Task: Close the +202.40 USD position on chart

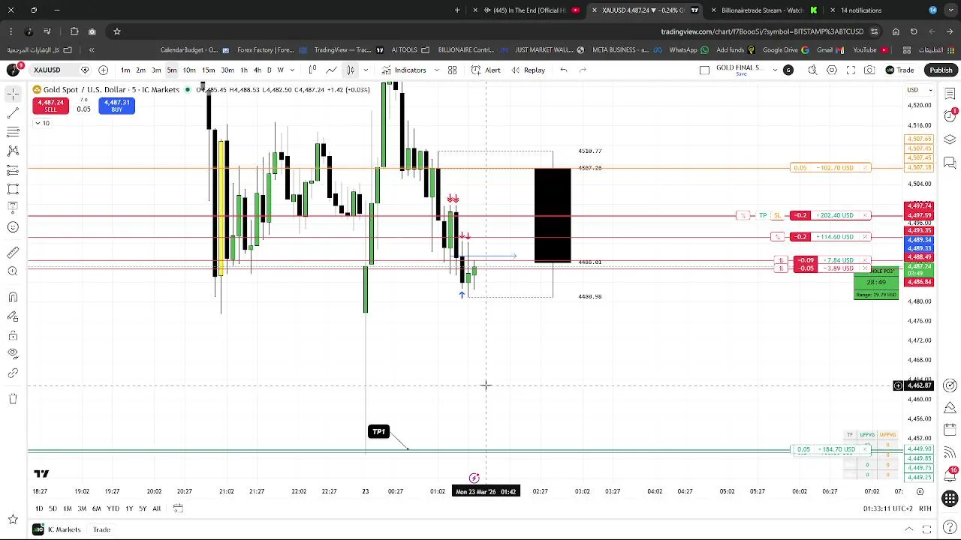Action: click(x=866, y=215)
